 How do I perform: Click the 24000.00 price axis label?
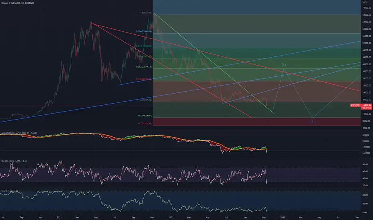click(367, 92)
